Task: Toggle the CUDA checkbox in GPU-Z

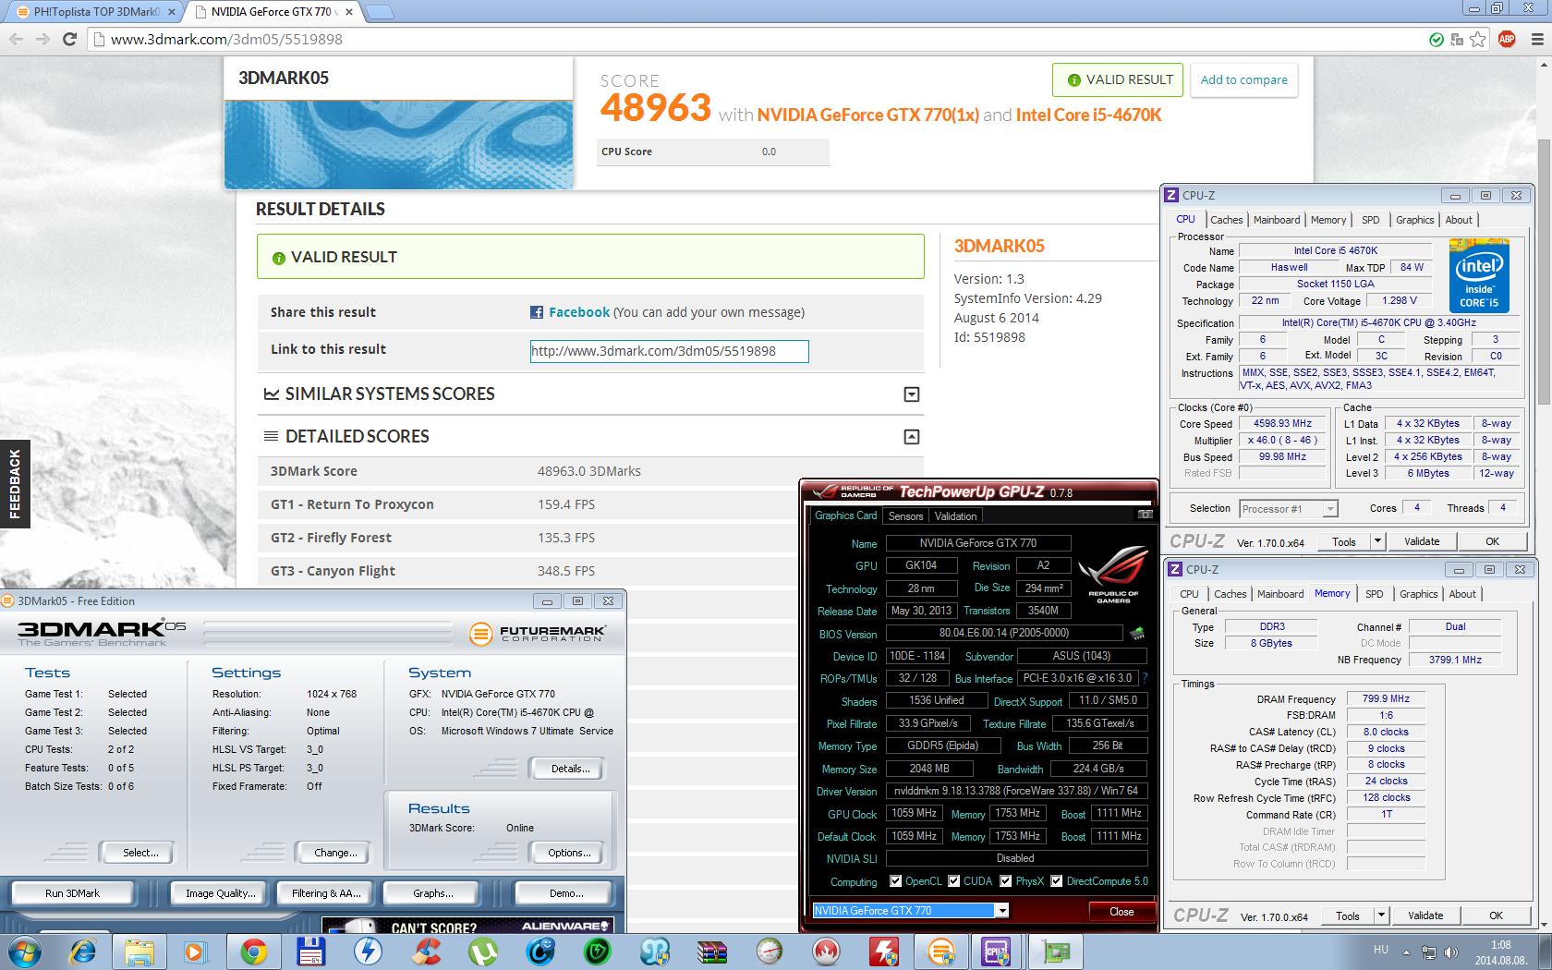Action: click(954, 881)
